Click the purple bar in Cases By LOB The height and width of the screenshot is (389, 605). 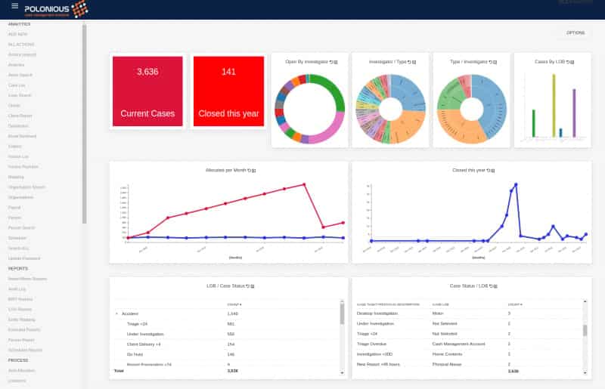coord(574,113)
